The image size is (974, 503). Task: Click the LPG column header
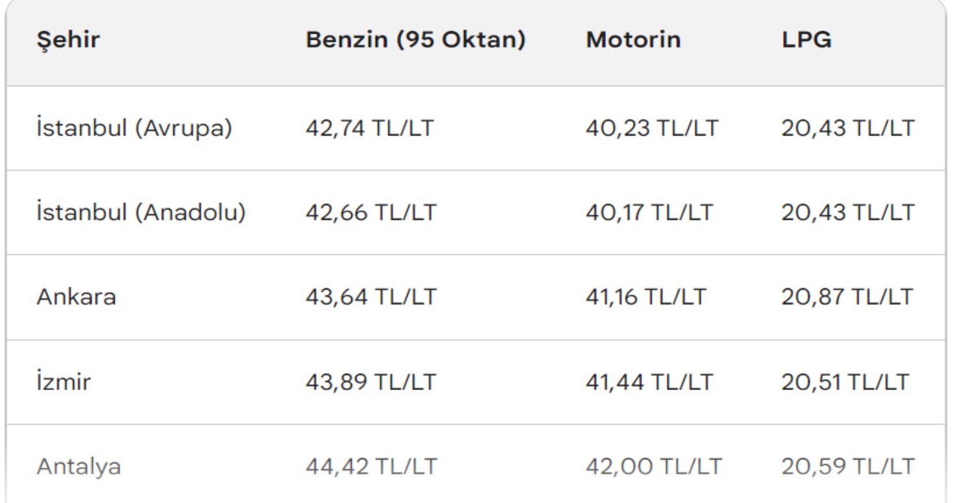(x=806, y=40)
